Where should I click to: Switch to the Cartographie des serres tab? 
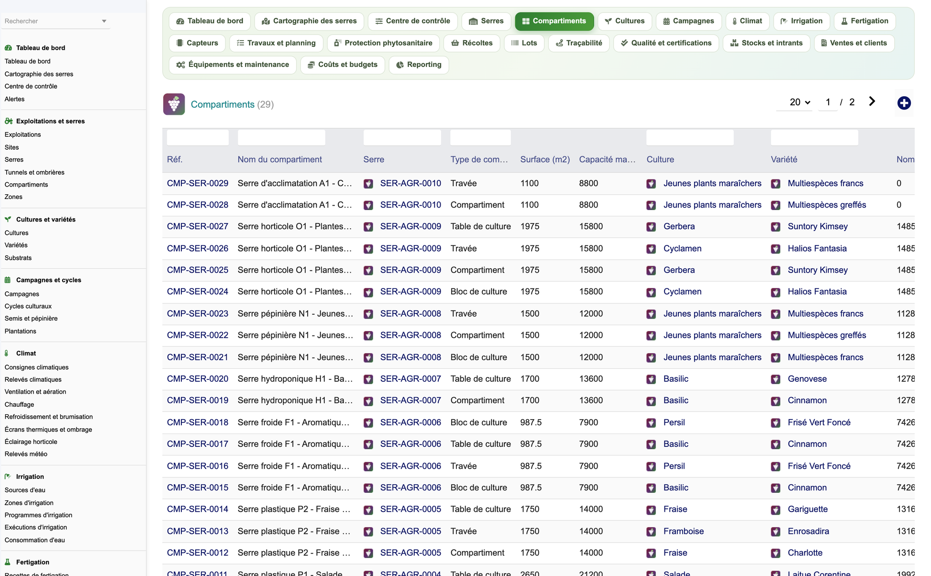coord(309,21)
